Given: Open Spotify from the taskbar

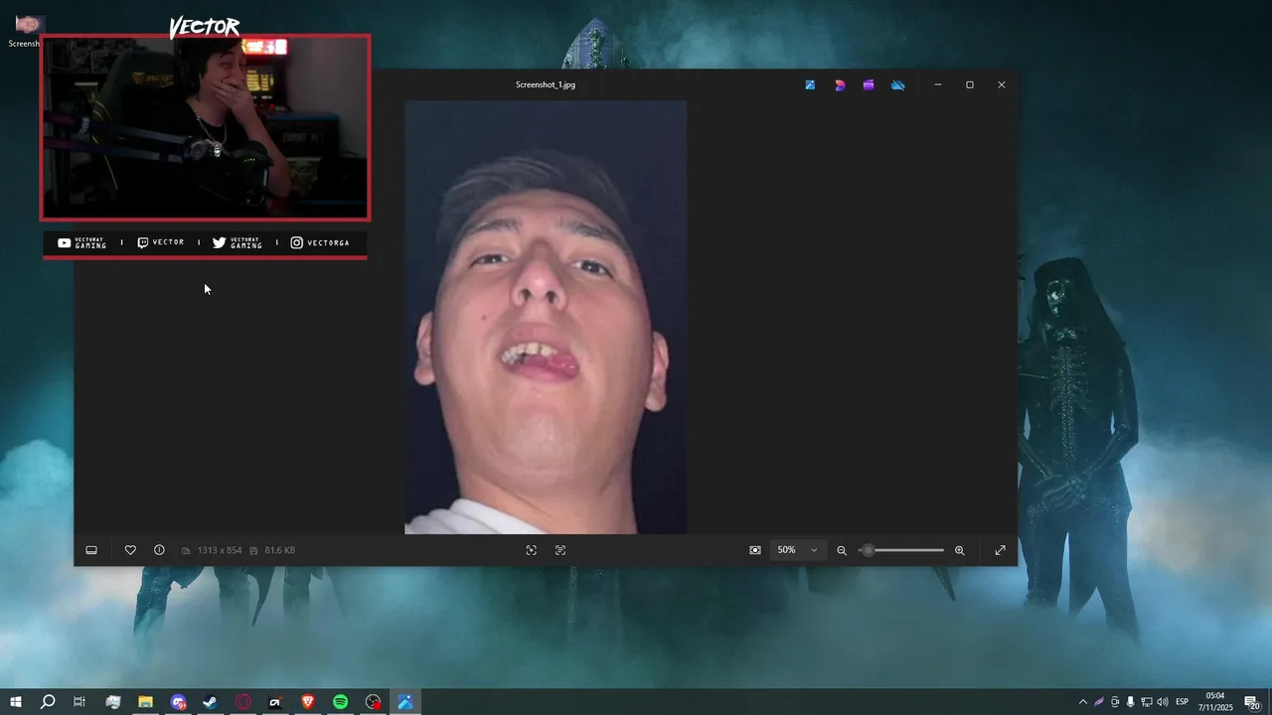Looking at the screenshot, I should point(341,702).
